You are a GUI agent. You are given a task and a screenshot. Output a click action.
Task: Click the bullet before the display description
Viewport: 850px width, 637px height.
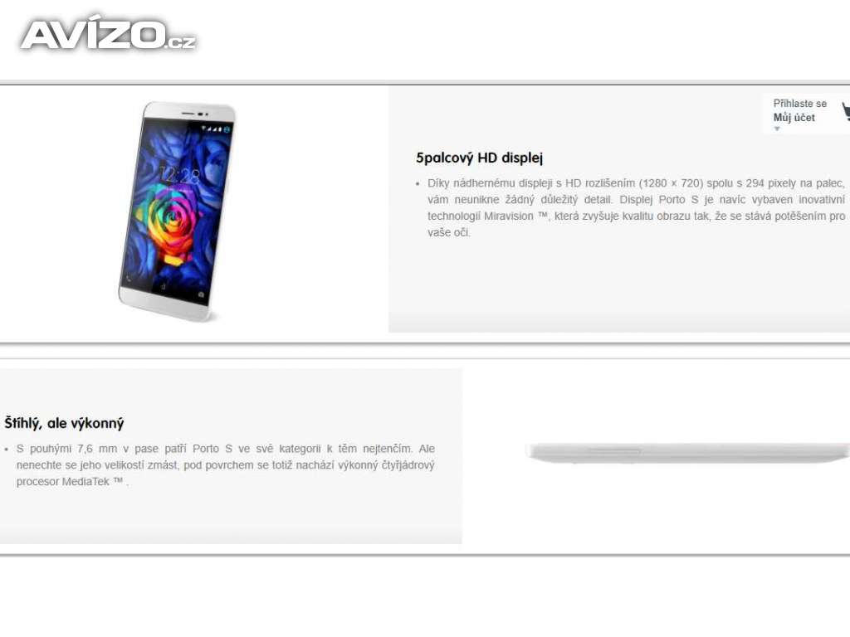tap(418, 184)
